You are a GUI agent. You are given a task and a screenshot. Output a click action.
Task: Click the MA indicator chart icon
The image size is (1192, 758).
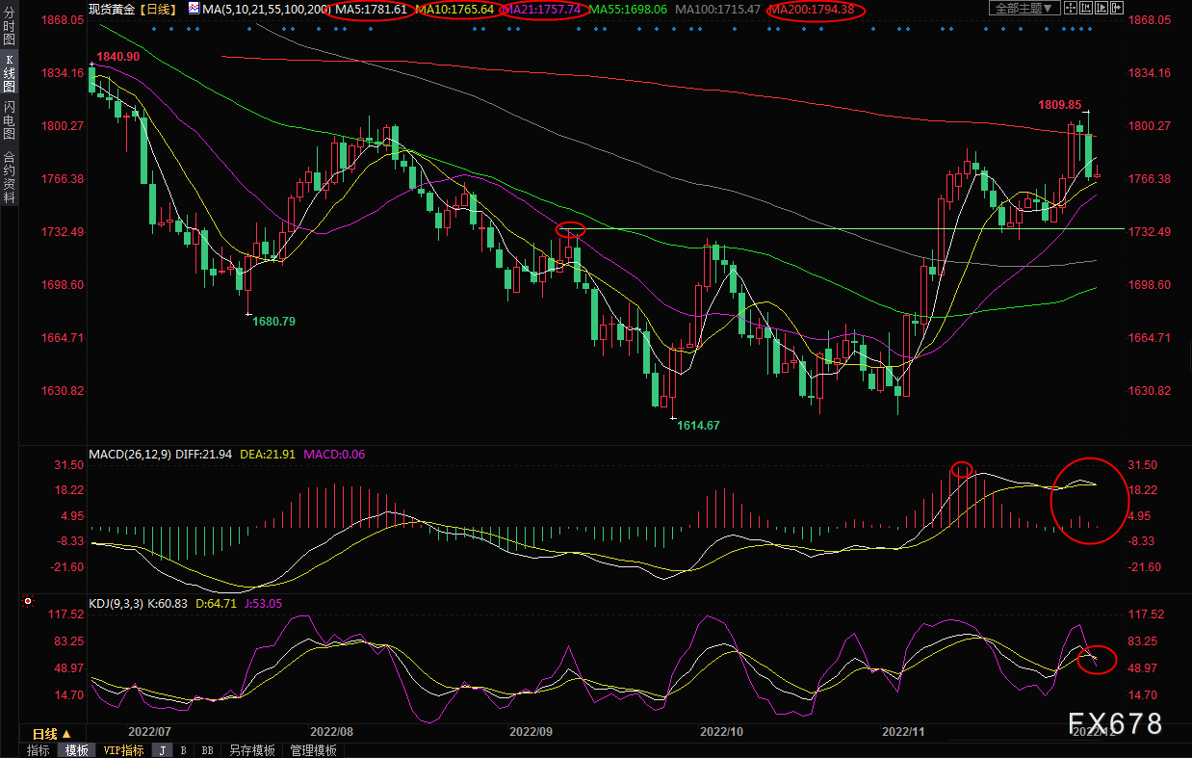194,9
